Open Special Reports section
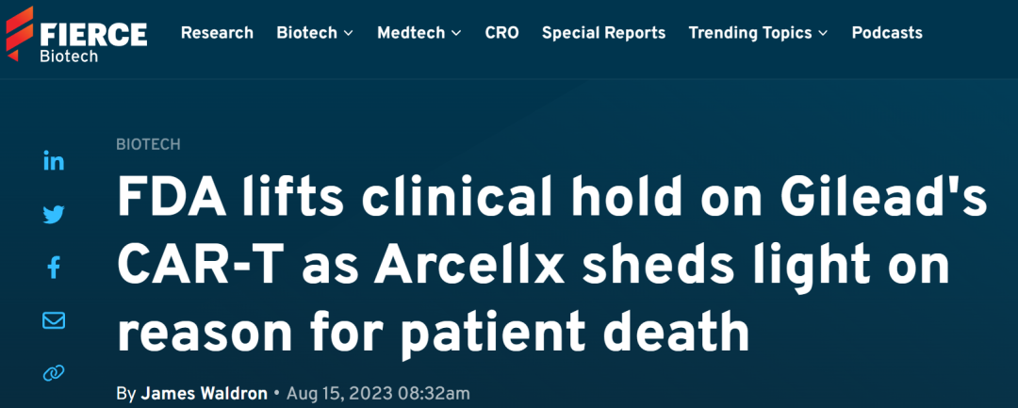This screenshot has width=1018, height=408. point(604,33)
